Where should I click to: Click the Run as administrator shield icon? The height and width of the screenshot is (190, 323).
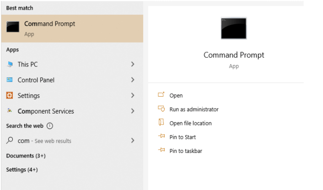pyautogui.click(x=161, y=109)
